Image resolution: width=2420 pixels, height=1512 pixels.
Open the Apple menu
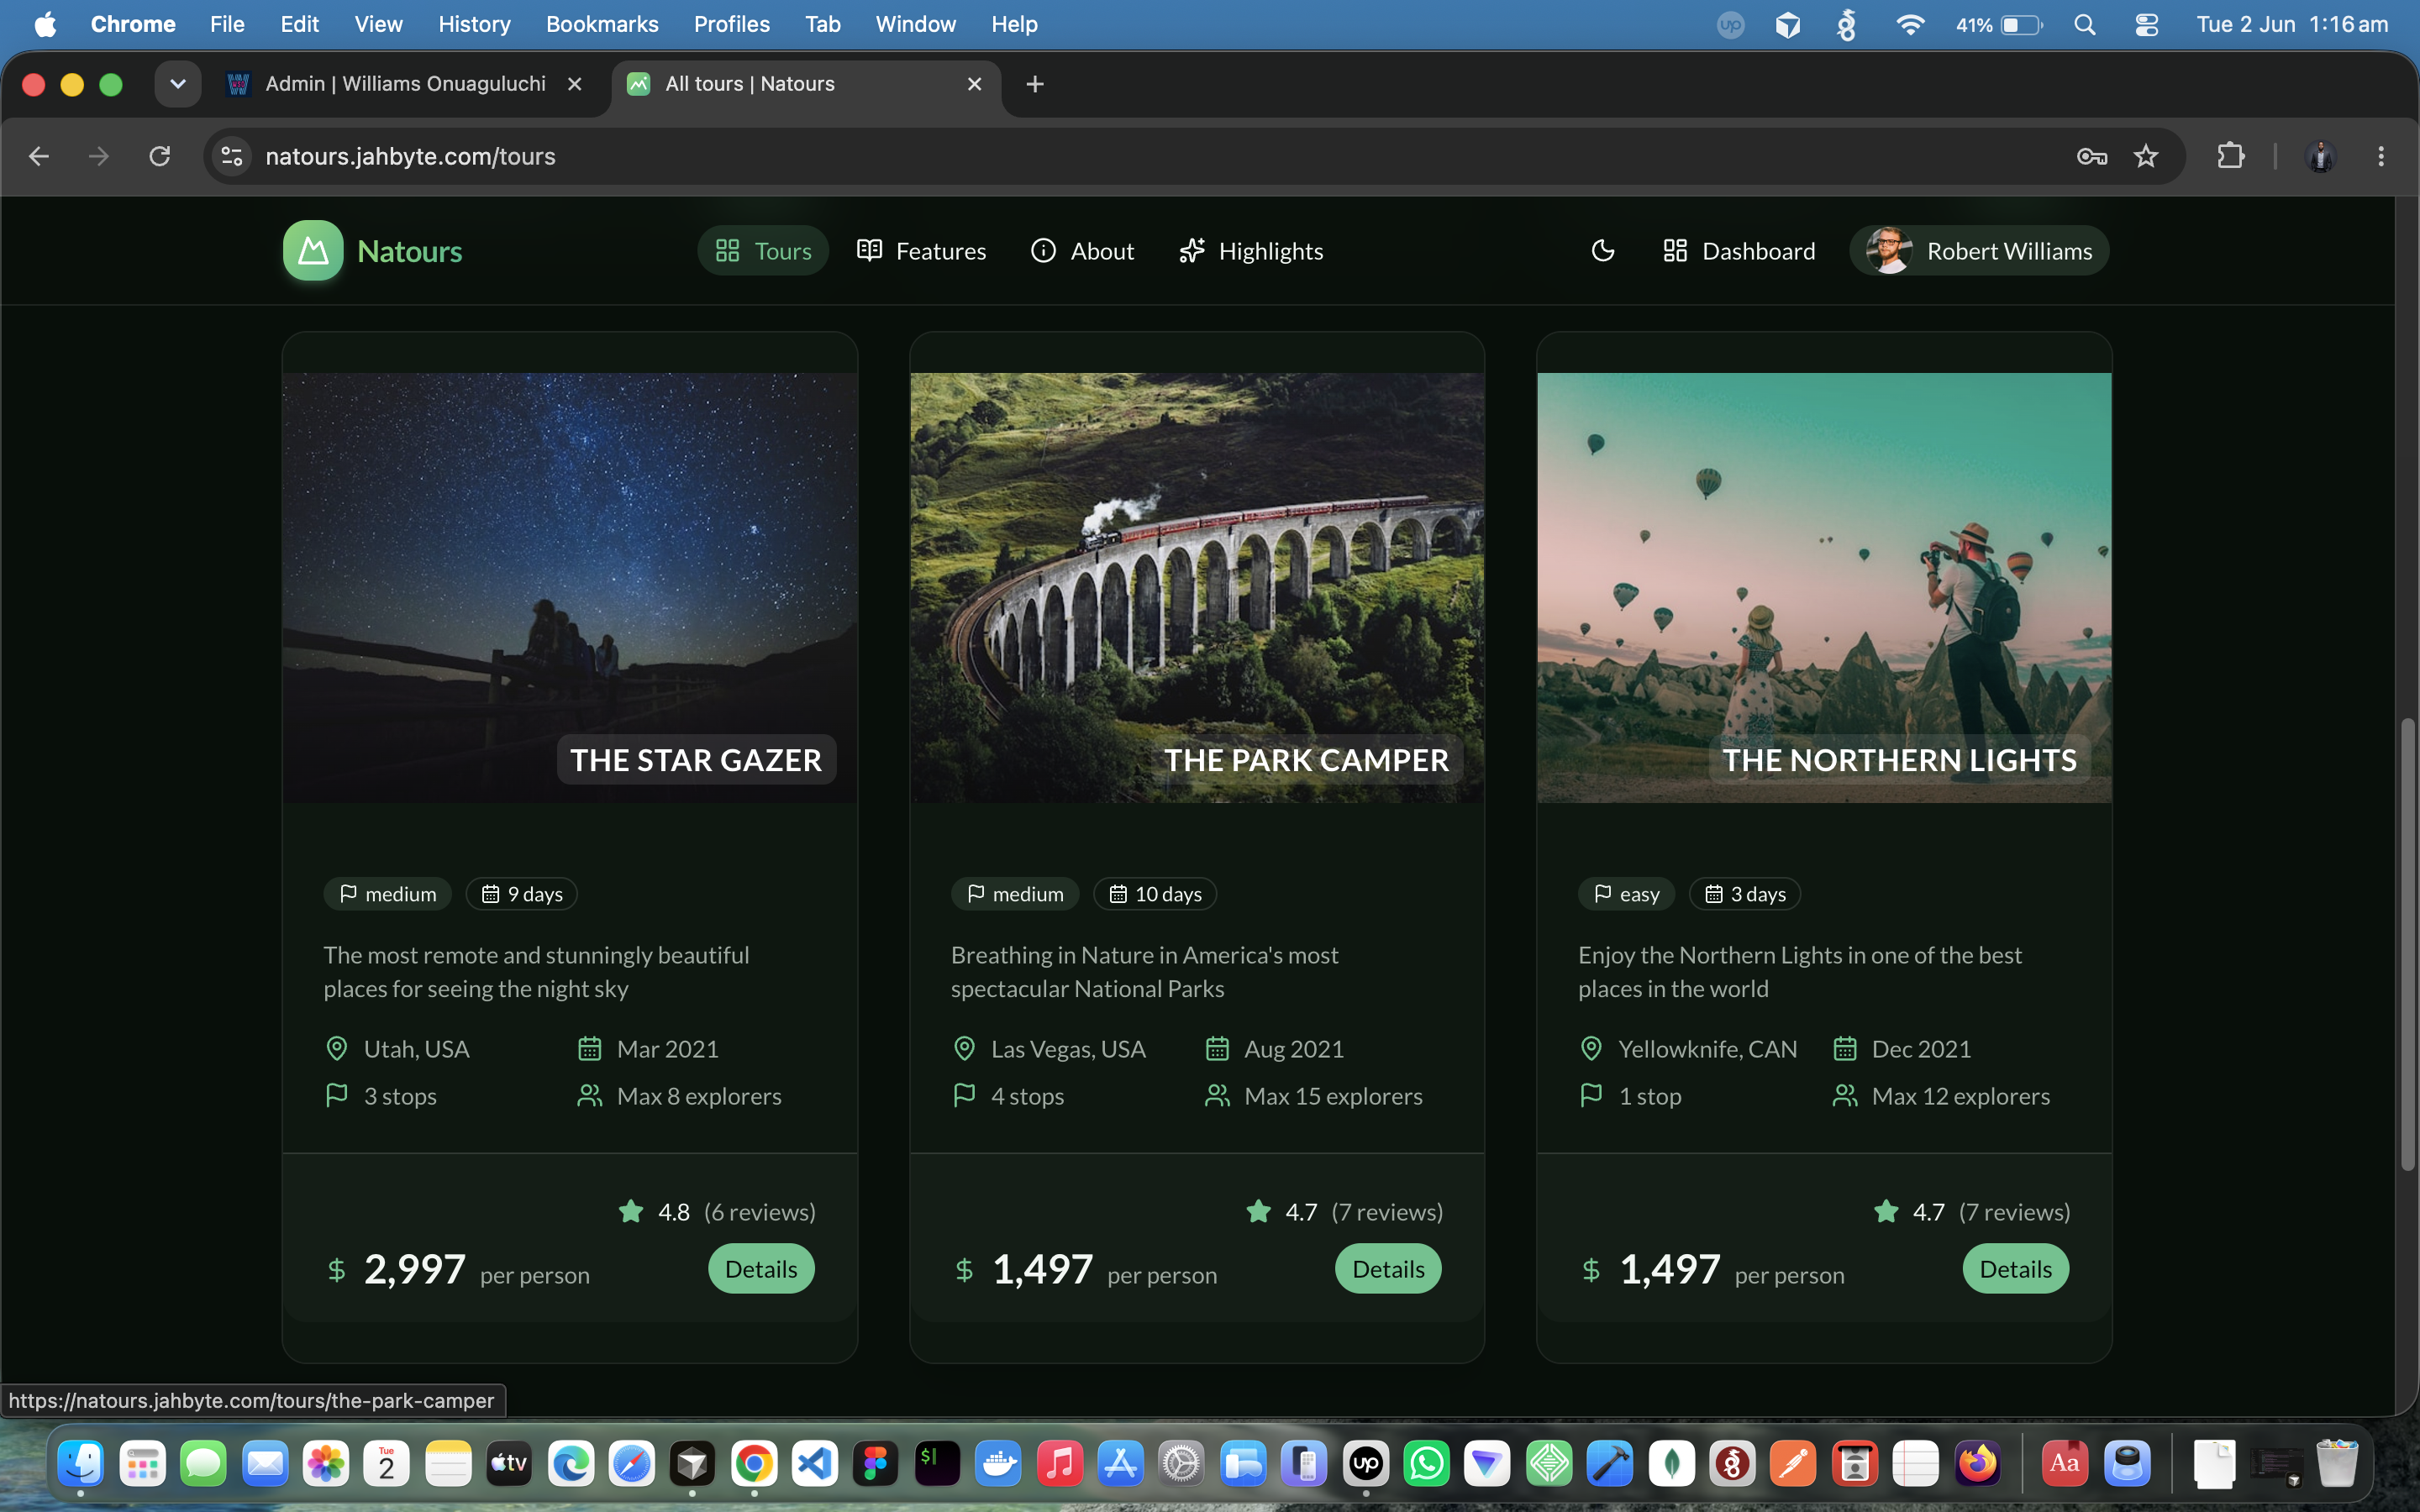coord(45,24)
